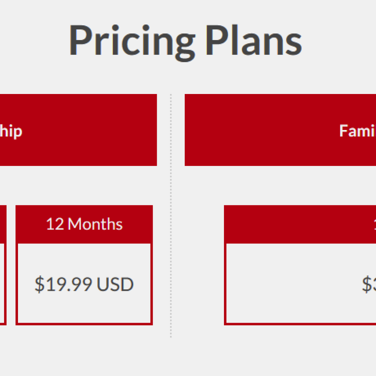Click the word 'Plans' in the heading

pos(253,40)
